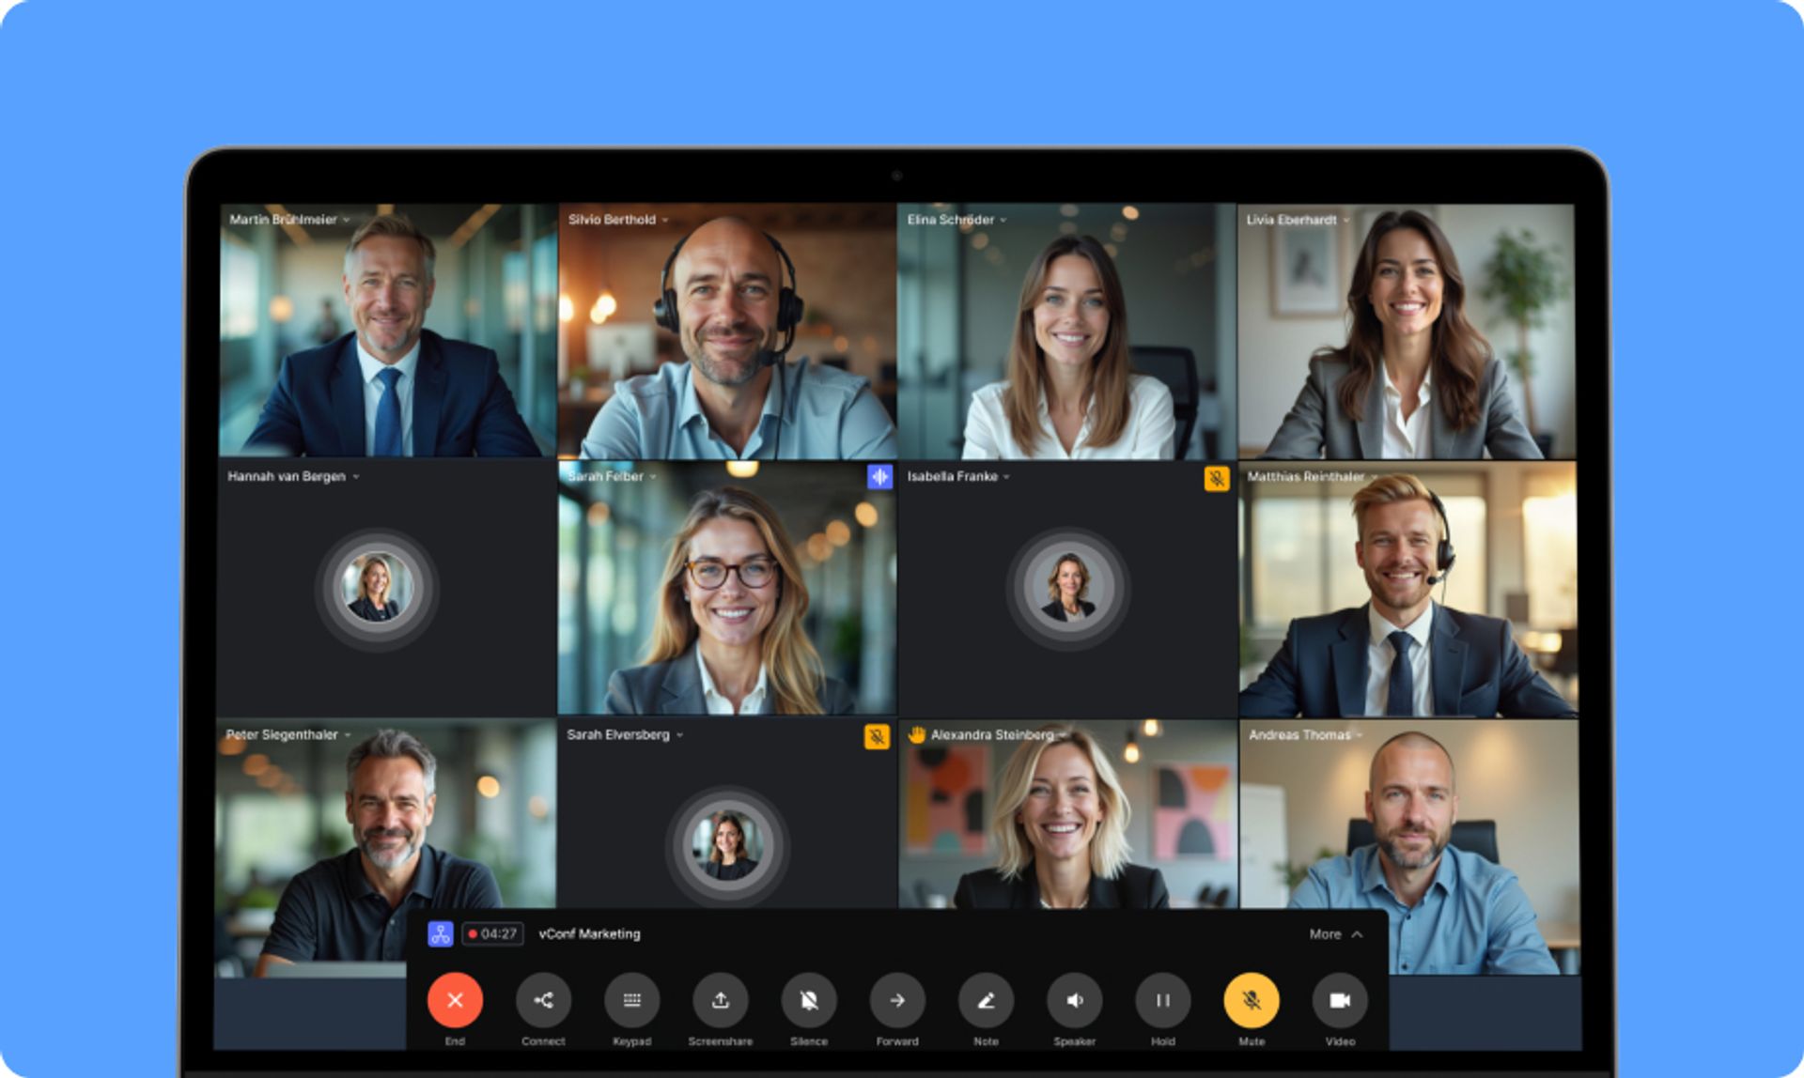The image size is (1804, 1078).
Task: Click the 04:27 recording timer
Action: [x=493, y=933]
